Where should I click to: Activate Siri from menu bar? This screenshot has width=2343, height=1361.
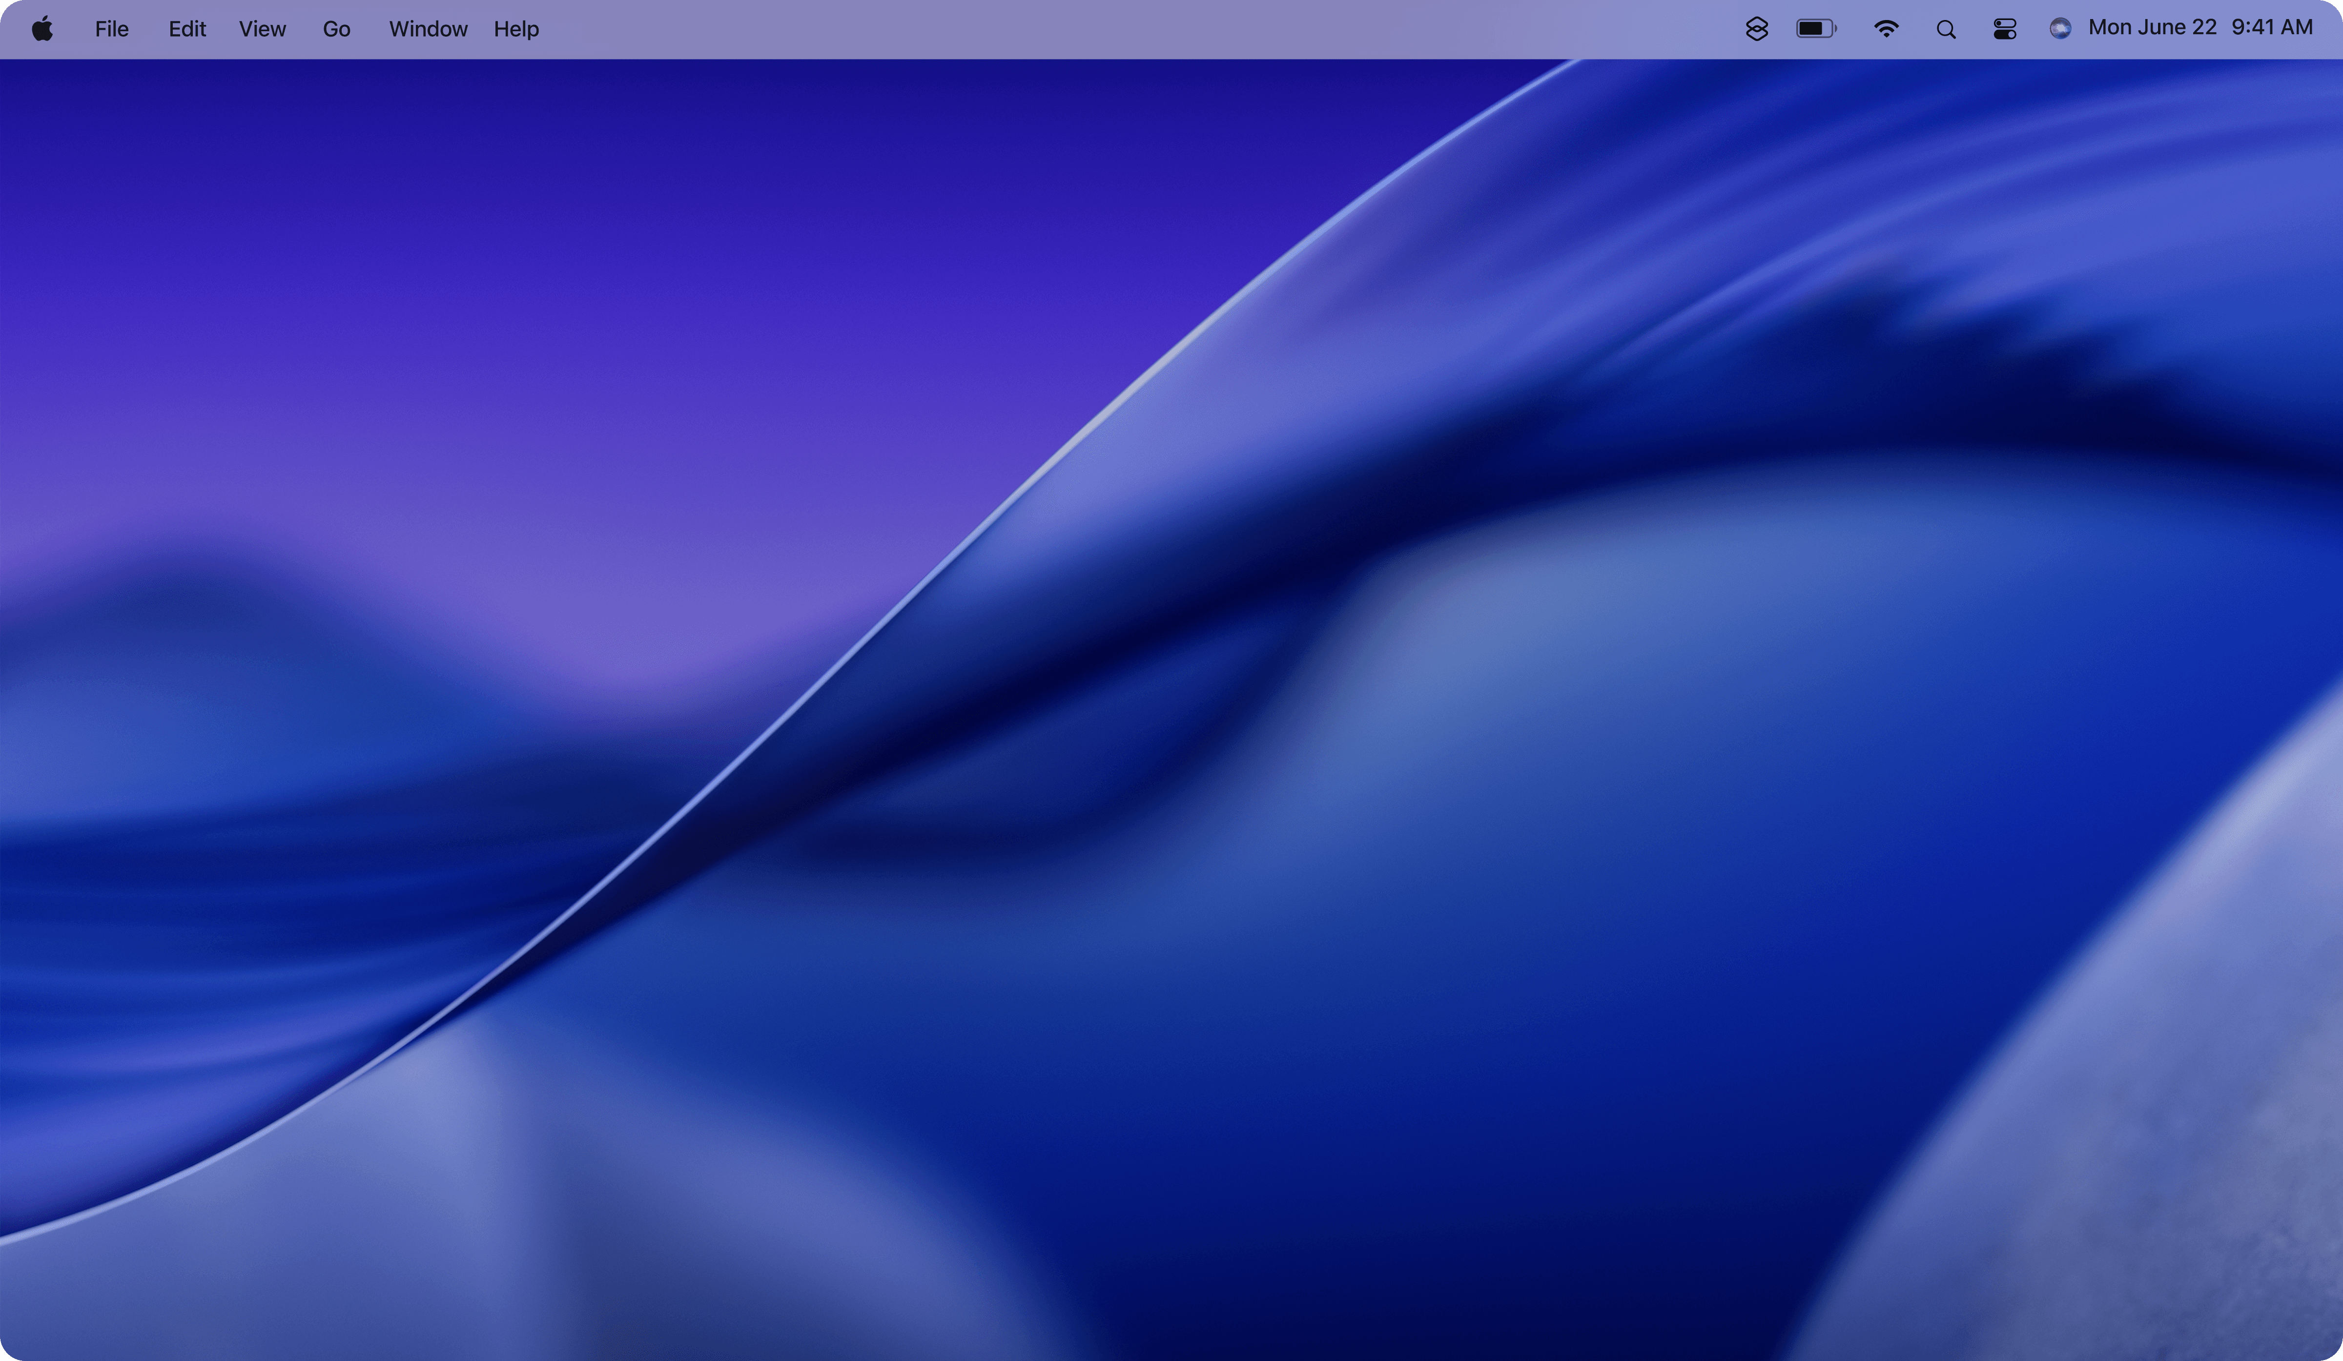coord(2059,29)
